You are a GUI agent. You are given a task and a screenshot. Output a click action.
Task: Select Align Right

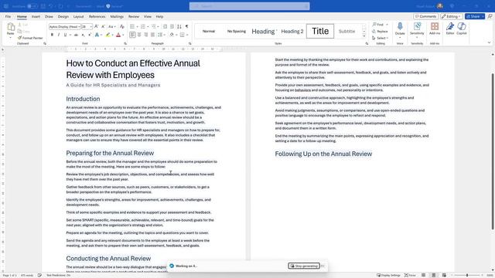click(x=146, y=35)
